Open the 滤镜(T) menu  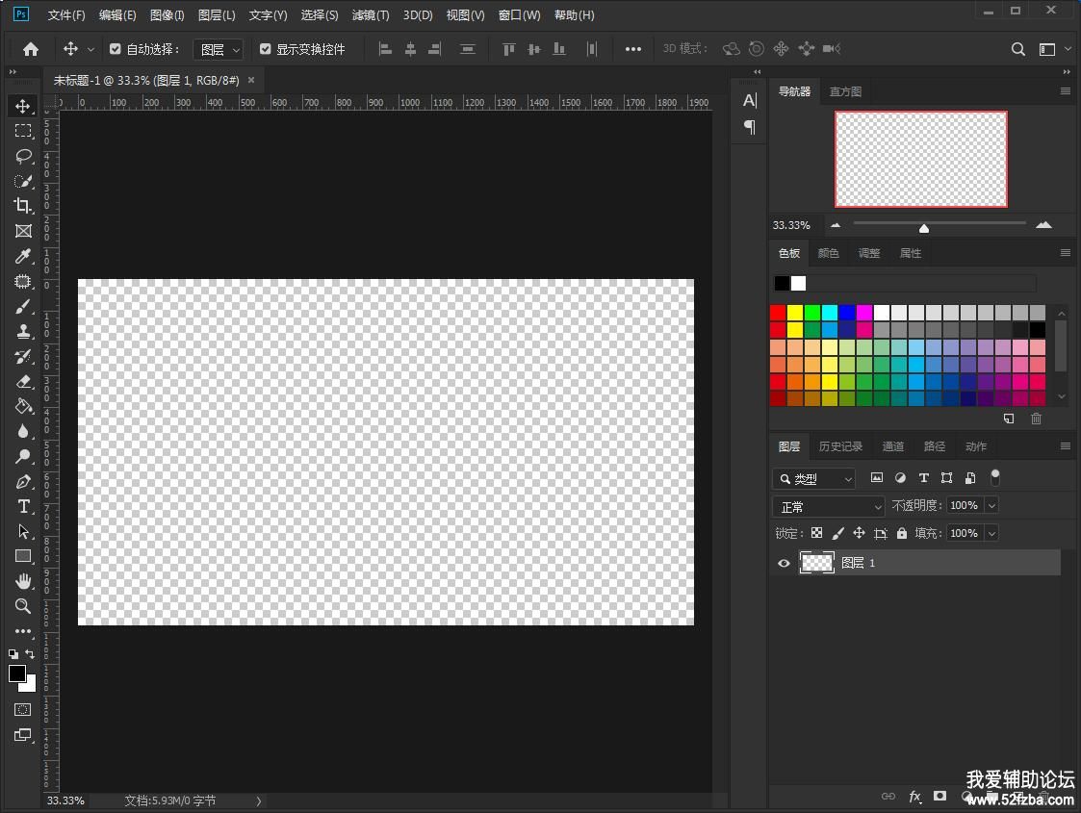coord(371,15)
